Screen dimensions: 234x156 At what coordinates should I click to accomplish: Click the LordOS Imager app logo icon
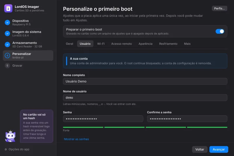point(8,8)
